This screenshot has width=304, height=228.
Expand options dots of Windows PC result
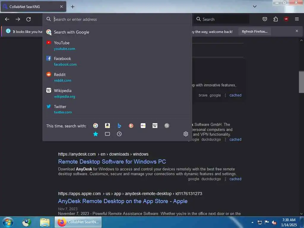click(225, 179)
